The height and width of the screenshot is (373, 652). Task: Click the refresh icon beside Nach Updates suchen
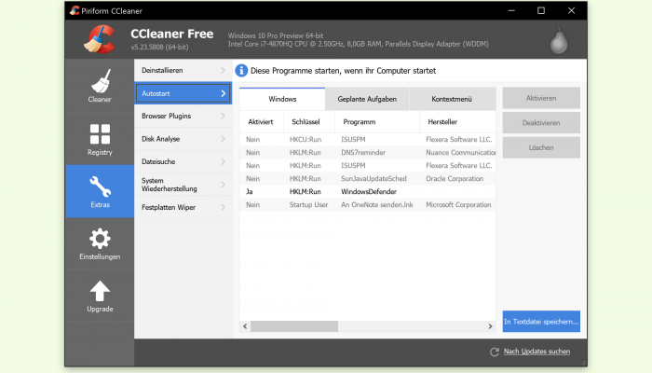click(494, 352)
